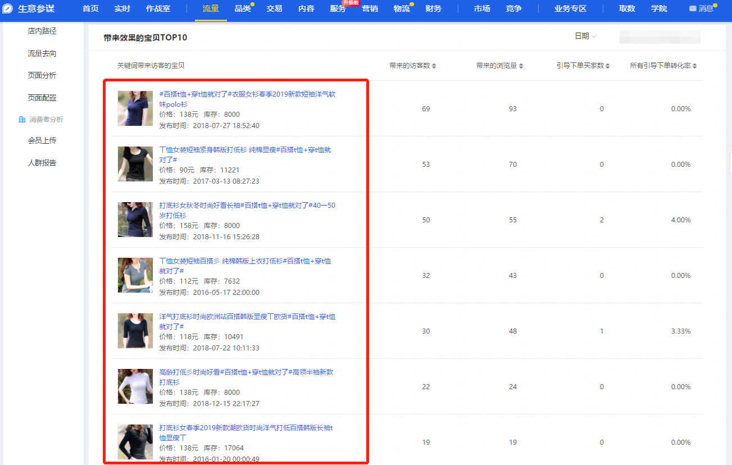Viewport: 732px width, 465px height.
Task: Open 人群报告 in the sidebar
Action: tap(42, 163)
